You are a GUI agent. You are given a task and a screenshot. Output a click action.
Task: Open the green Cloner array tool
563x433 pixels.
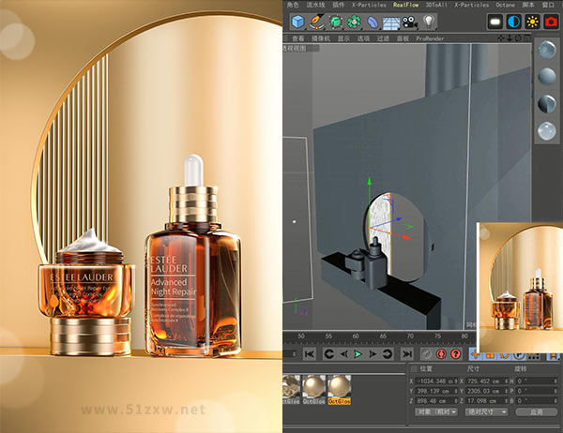(354, 22)
